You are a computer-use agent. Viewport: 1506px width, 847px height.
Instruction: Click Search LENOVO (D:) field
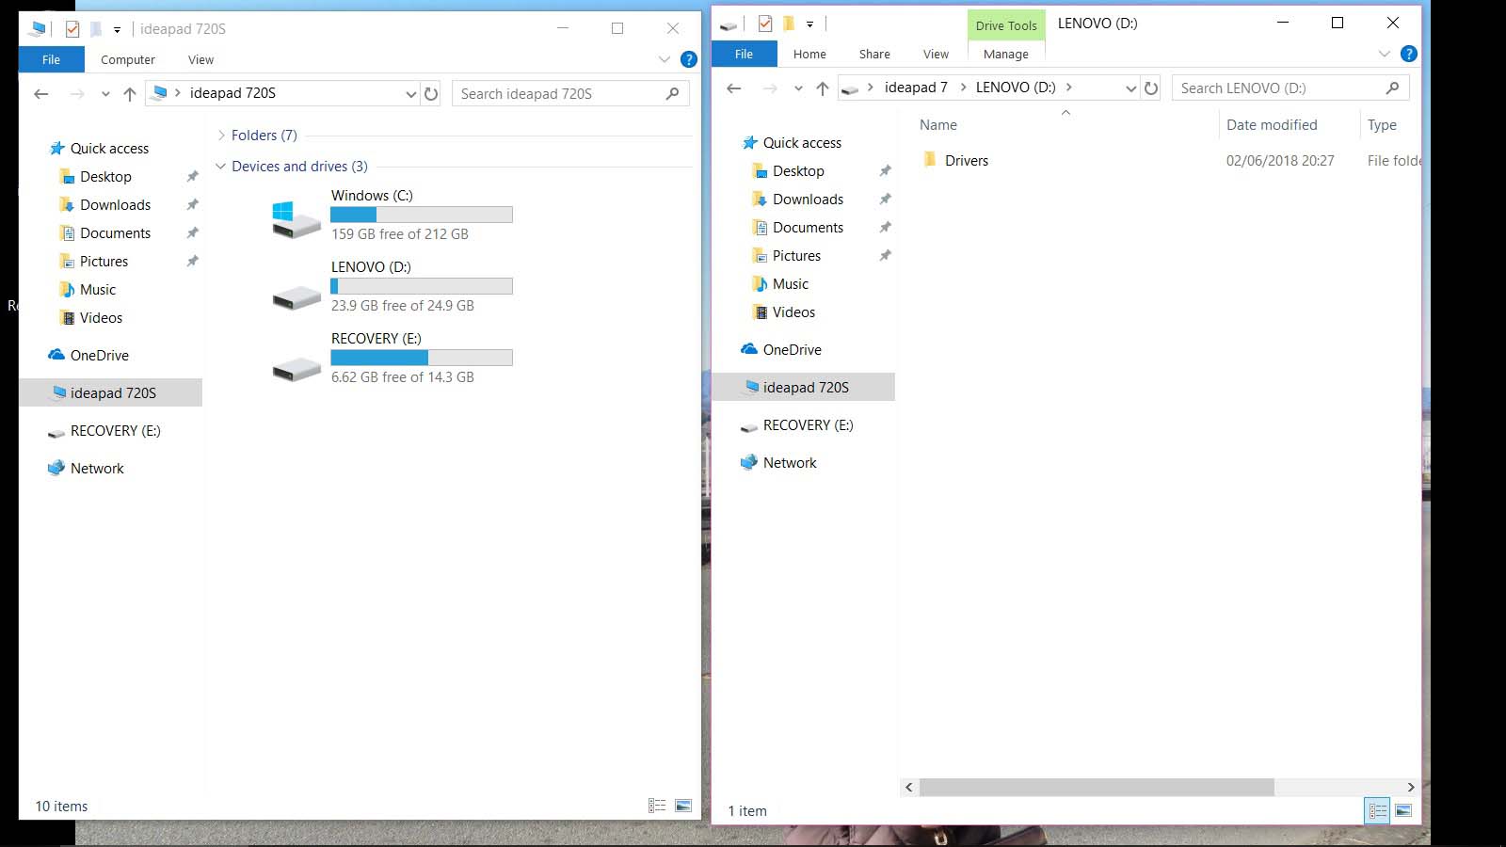(1290, 88)
